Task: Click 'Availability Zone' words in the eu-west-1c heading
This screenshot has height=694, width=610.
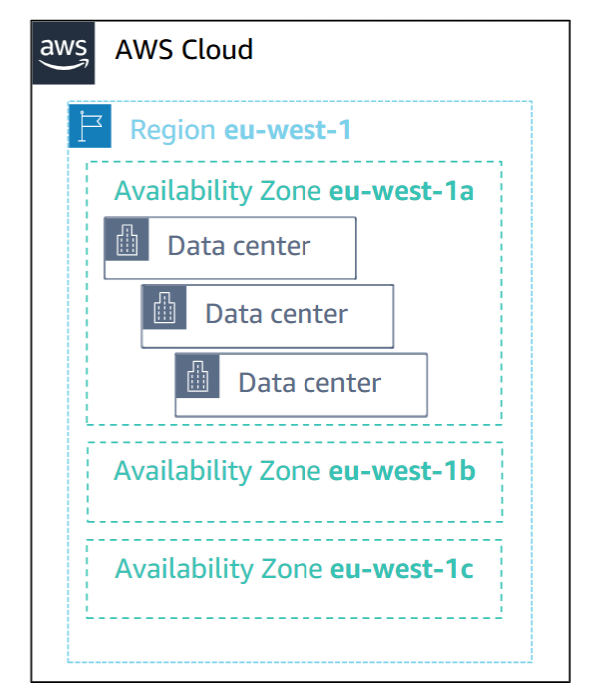Action: [219, 569]
